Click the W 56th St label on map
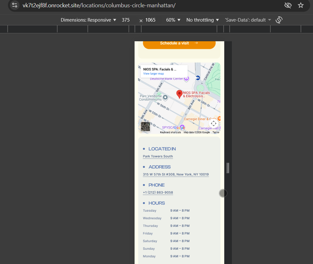 click(163, 106)
